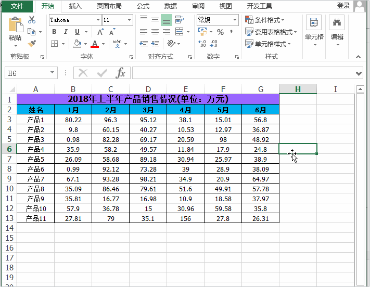Increase indent icon
Viewport: 370px width, 287px height.
155,44
